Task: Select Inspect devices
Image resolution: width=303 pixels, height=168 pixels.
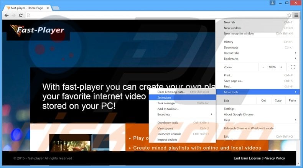Action: click(183, 140)
